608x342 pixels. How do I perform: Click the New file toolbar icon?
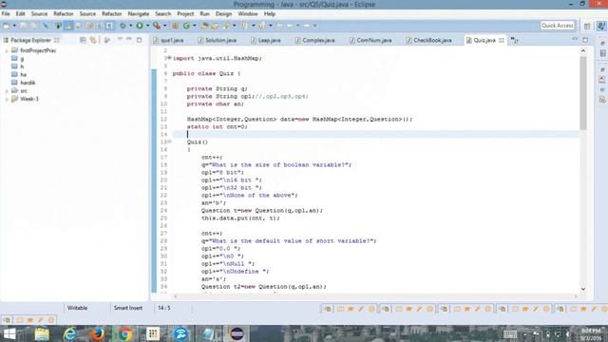click(7, 26)
